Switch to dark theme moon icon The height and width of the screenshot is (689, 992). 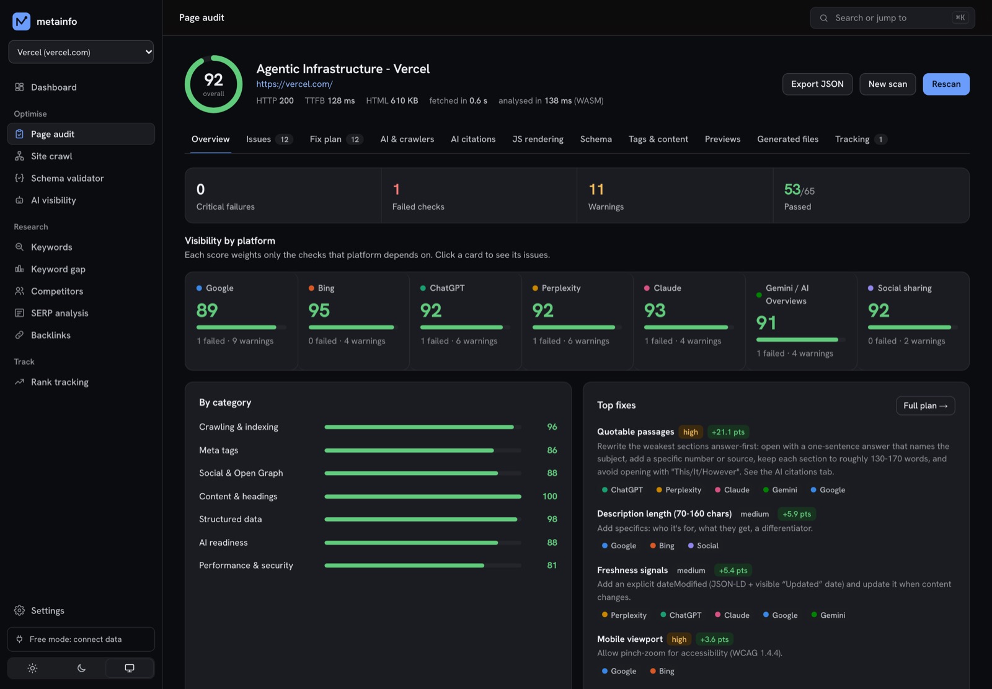(81, 668)
